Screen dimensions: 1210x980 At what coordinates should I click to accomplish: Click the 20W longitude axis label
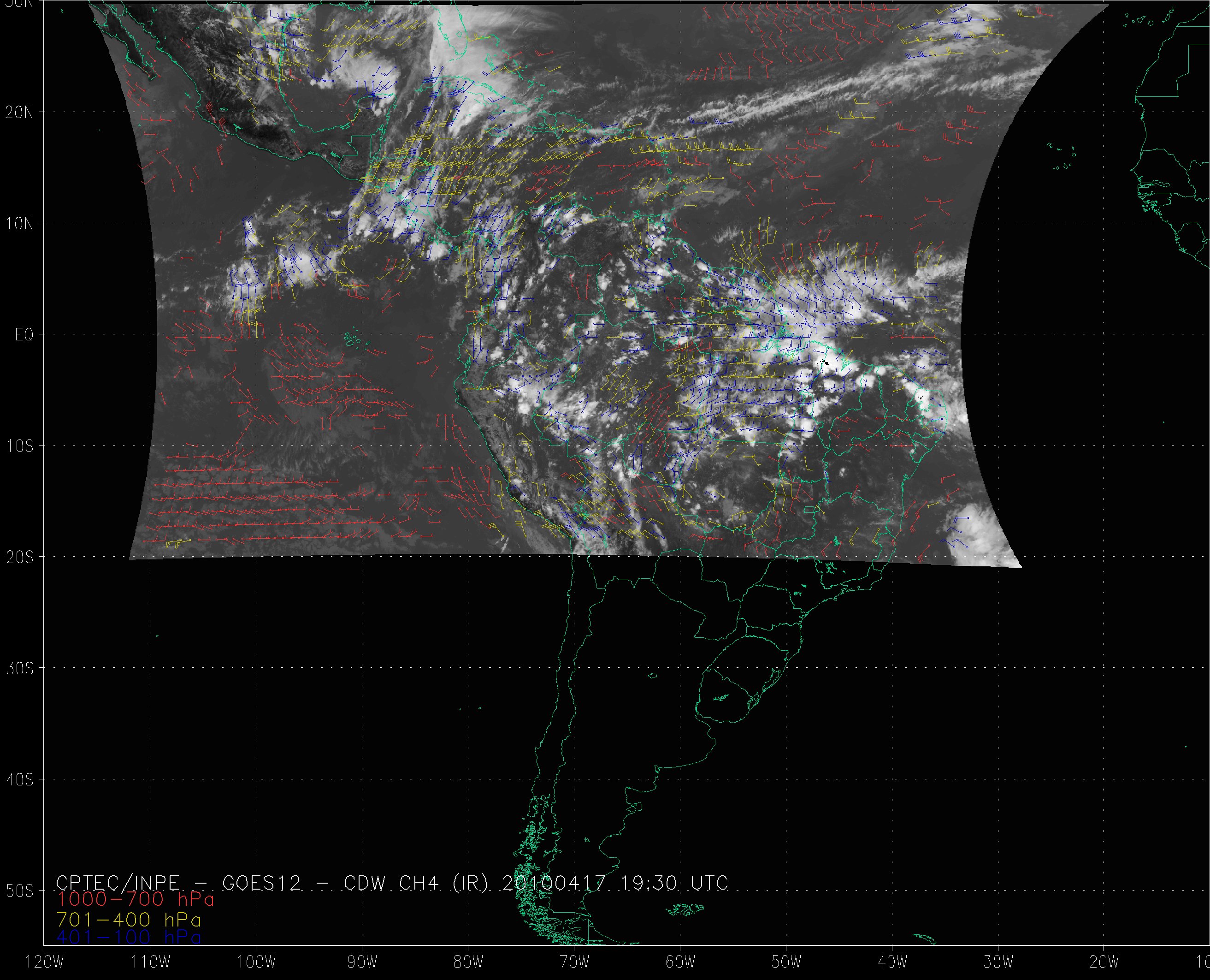(1104, 962)
